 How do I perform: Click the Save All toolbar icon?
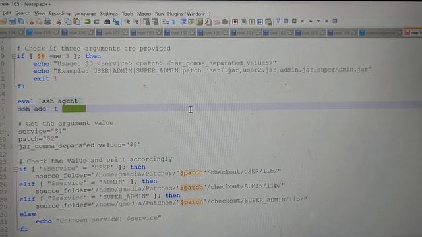20,21
